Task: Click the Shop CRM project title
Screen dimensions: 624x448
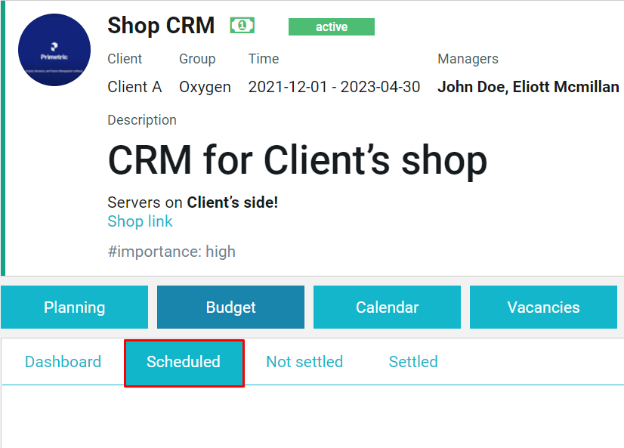Action: click(161, 26)
